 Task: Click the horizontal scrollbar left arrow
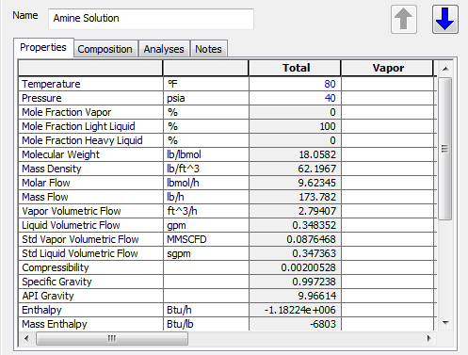point(26,338)
